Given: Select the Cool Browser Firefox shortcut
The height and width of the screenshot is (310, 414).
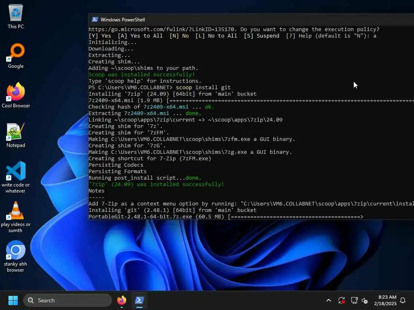Looking at the screenshot, I should point(16,95).
